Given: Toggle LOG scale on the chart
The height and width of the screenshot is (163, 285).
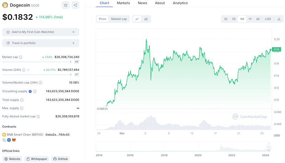Looking at the screenshot, I should (268, 19).
